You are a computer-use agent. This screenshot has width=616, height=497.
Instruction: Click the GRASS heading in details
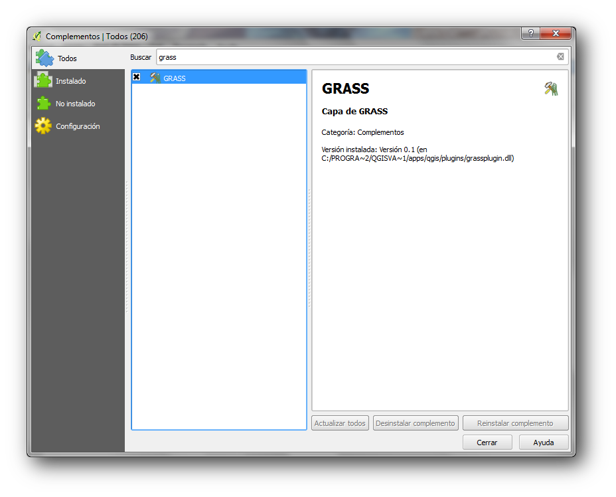tap(345, 88)
